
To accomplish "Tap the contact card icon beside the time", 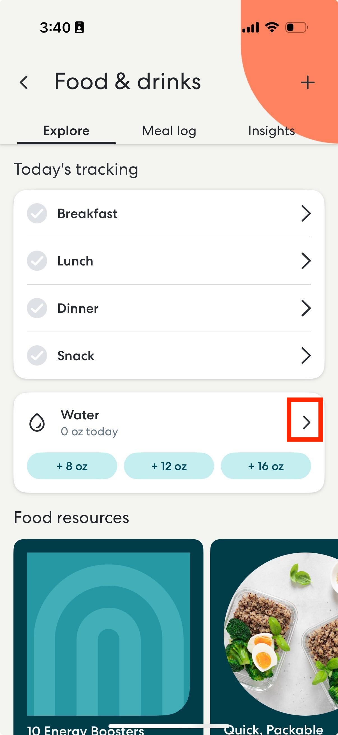I will point(79,28).
